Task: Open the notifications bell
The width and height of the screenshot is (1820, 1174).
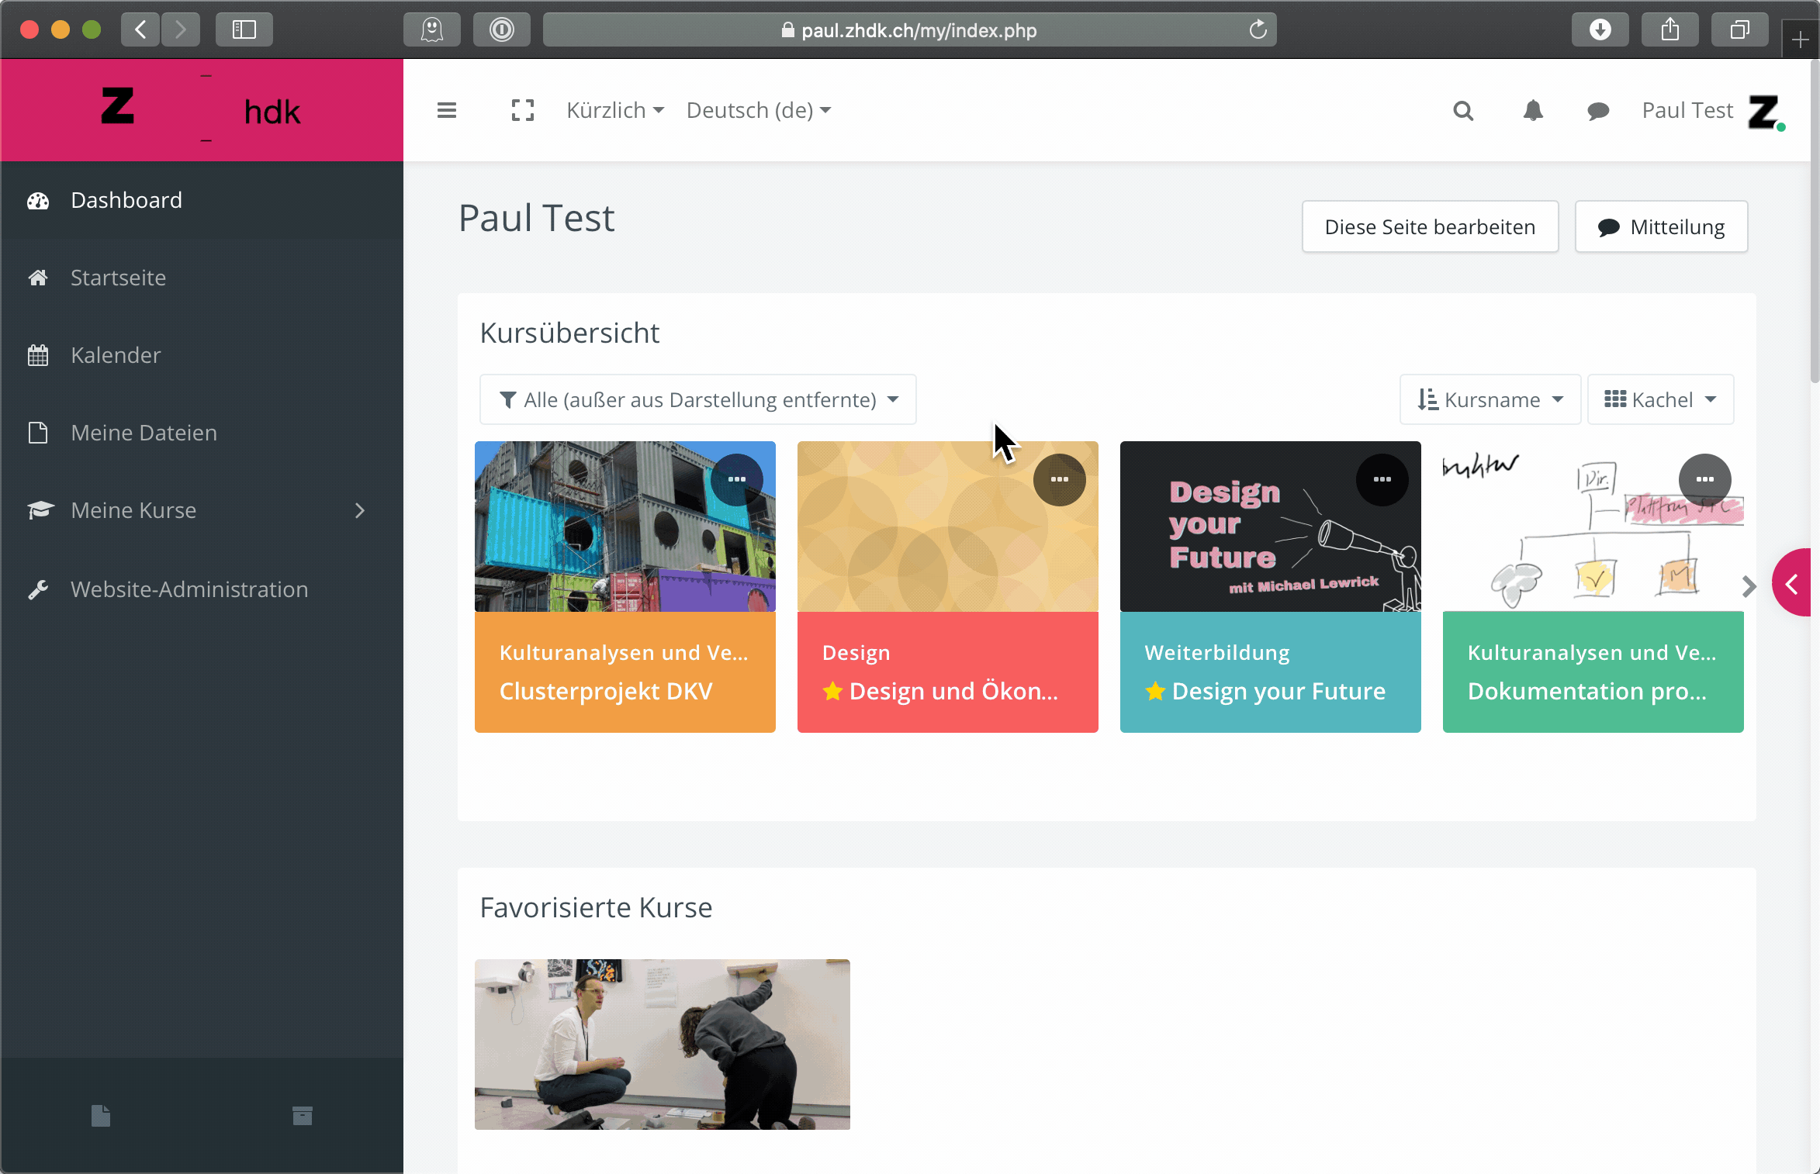Action: (1533, 111)
